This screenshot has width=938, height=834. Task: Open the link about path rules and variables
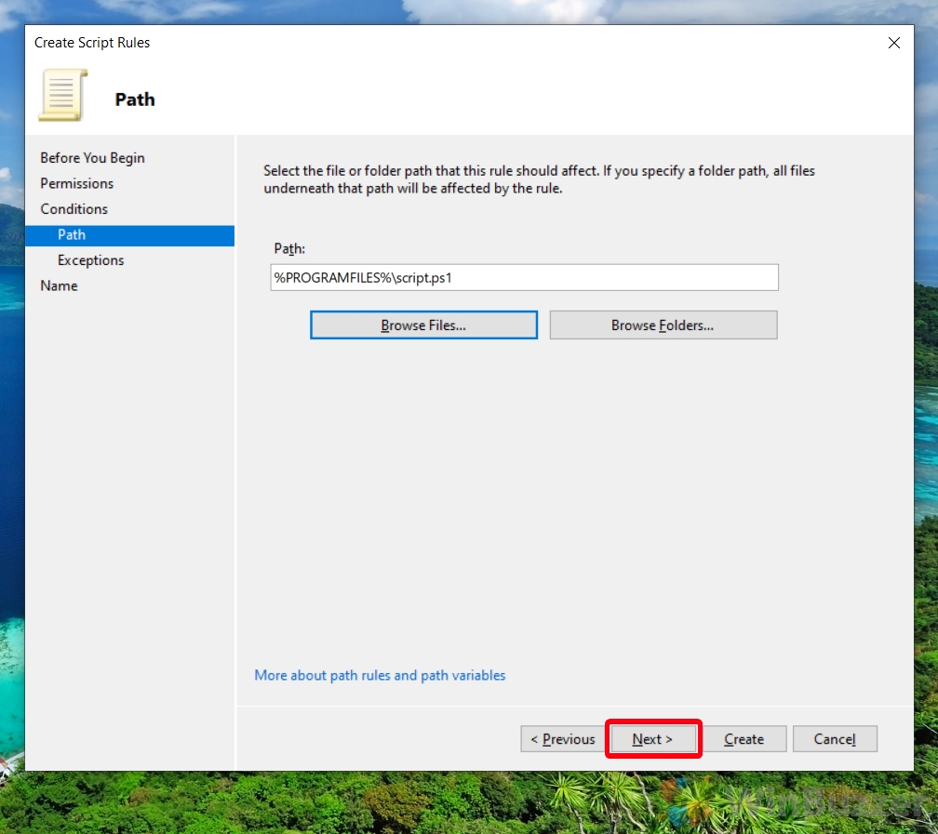tap(380, 676)
